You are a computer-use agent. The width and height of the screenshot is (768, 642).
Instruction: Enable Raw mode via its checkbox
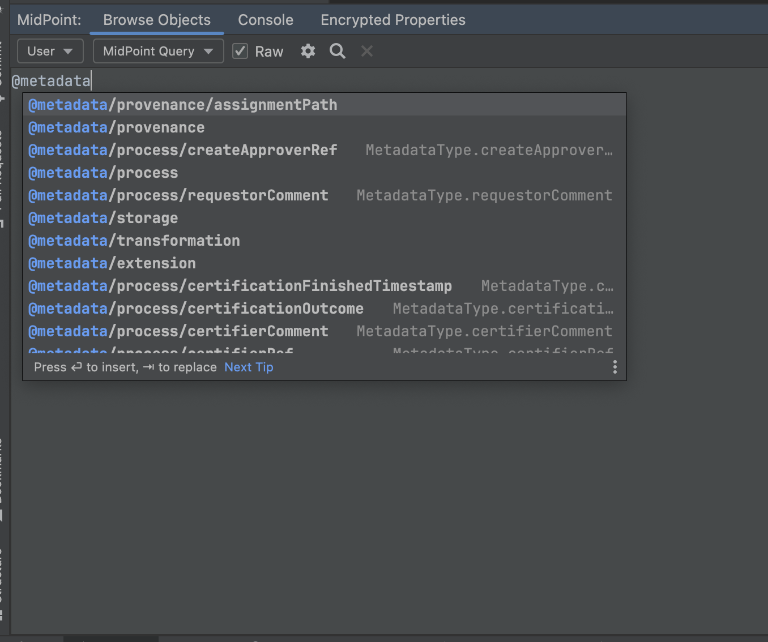click(x=240, y=50)
